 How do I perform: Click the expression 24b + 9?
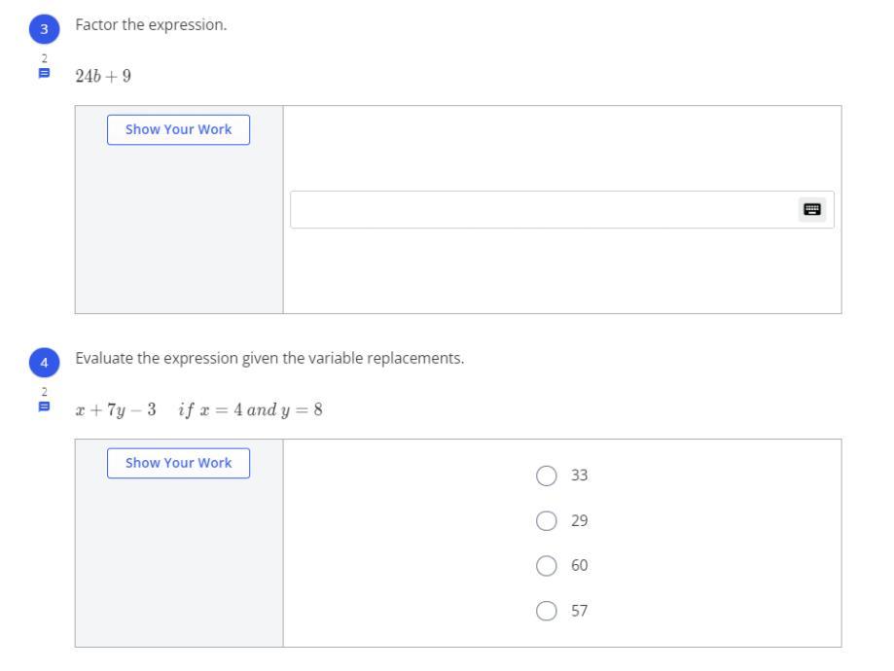tap(103, 76)
